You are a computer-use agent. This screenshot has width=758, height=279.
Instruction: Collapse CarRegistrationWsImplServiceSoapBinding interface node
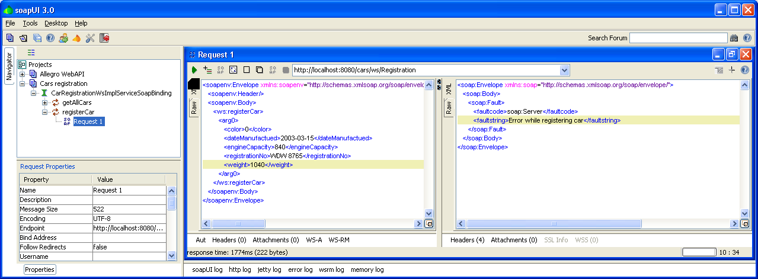click(x=34, y=93)
